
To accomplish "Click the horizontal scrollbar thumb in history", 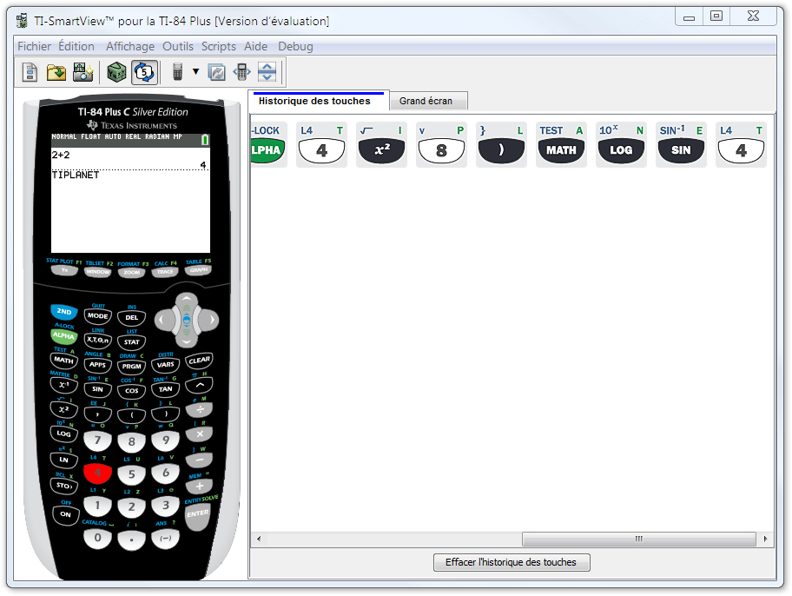I will pos(639,539).
